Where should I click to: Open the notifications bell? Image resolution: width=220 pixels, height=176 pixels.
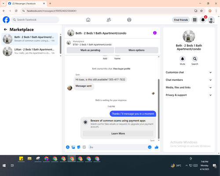pos(203,20)
